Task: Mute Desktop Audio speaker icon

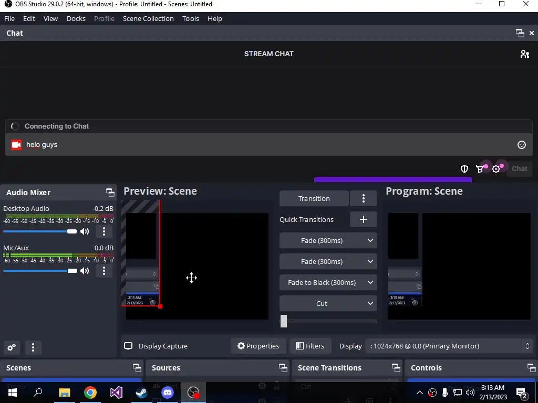Action: tap(85, 231)
